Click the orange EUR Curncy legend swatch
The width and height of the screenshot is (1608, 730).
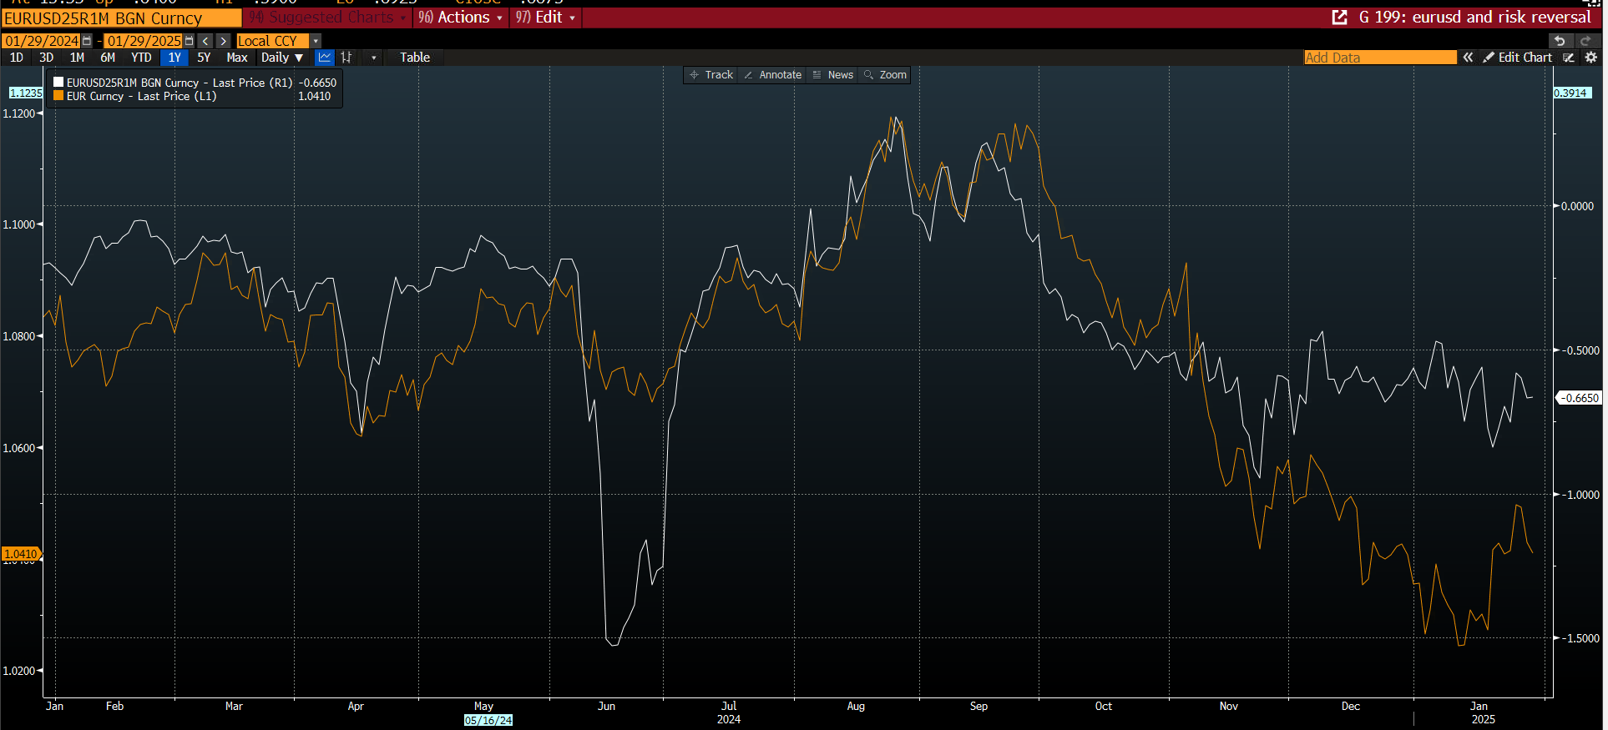(x=58, y=96)
